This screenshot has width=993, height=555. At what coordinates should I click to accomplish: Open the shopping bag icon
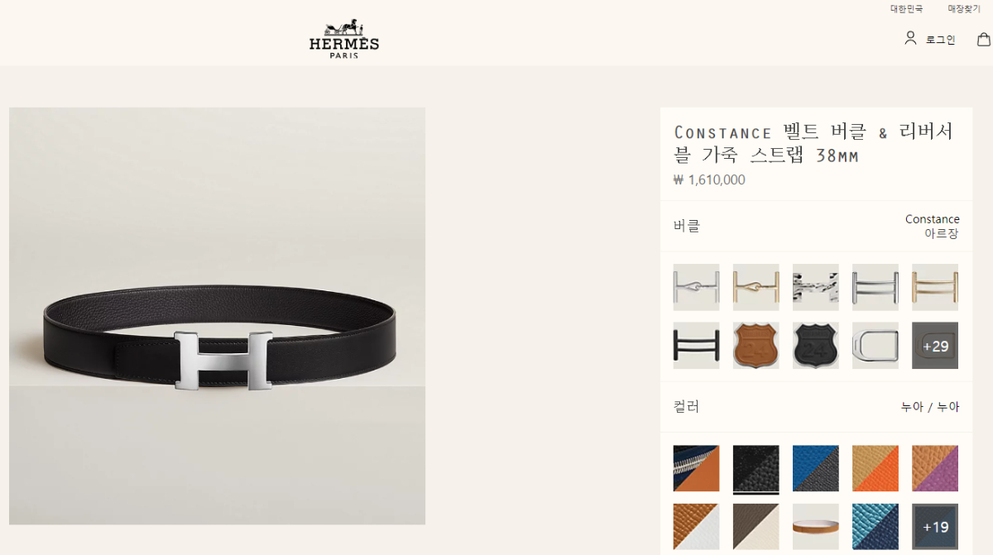point(983,39)
